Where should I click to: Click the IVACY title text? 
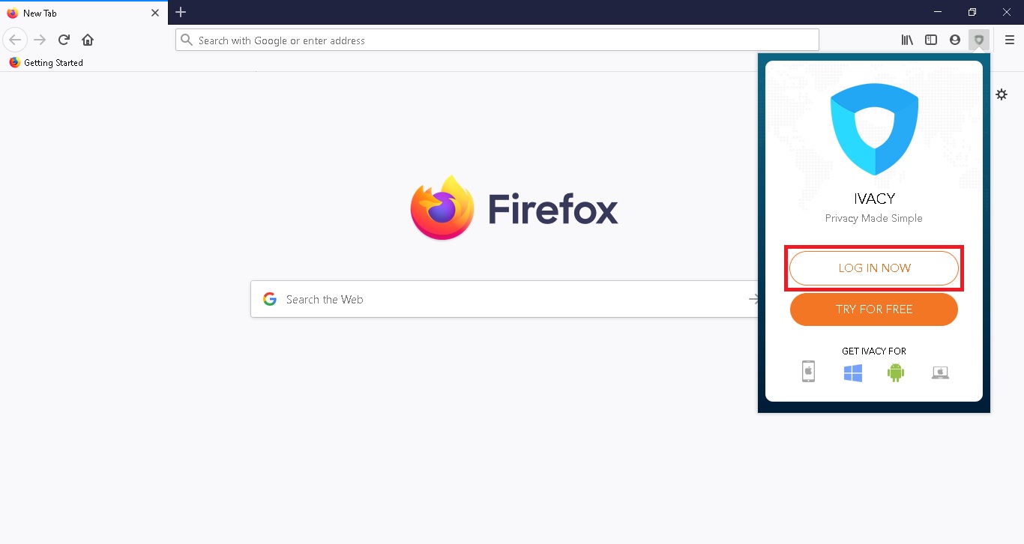[x=874, y=199]
